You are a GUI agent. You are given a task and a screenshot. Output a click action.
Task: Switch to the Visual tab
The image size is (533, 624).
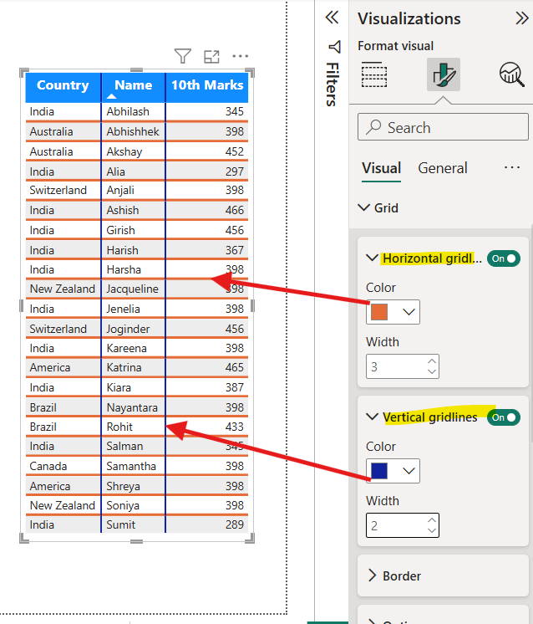point(381,168)
